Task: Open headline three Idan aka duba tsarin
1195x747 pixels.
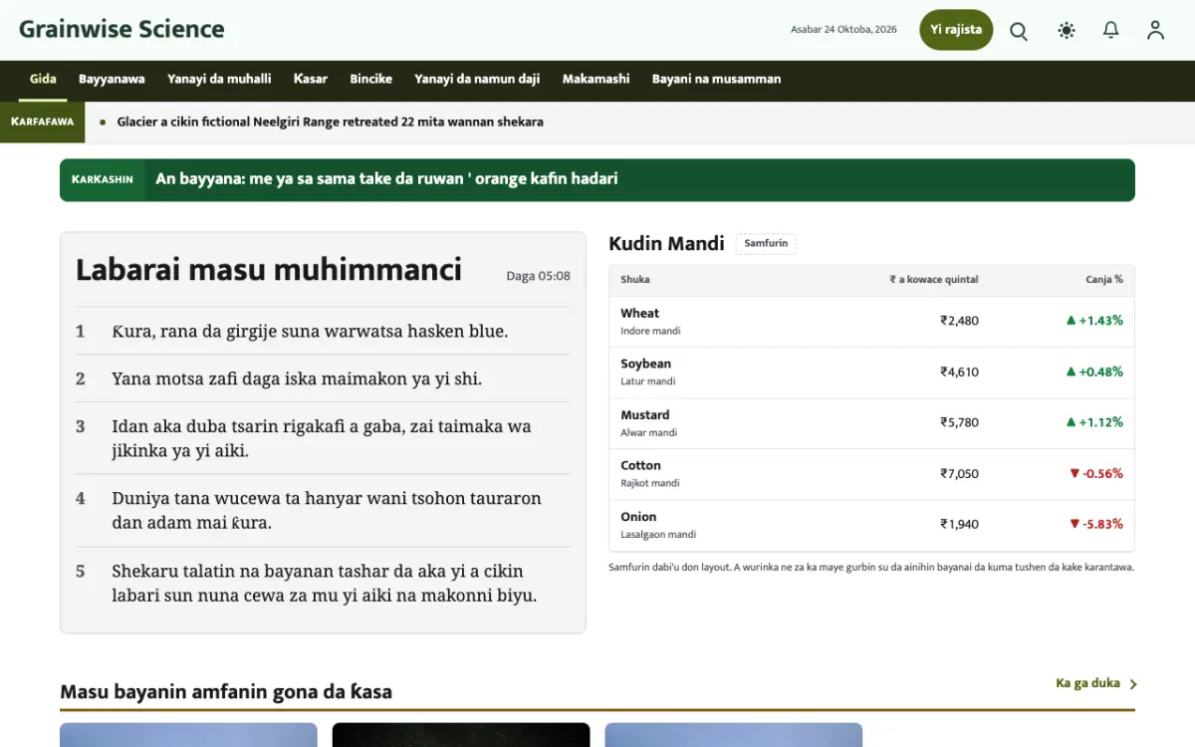Action: (323, 438)
